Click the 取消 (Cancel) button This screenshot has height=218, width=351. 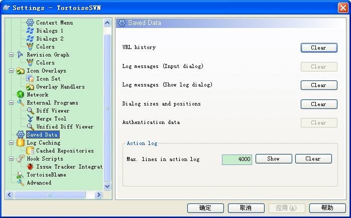pos(246,208)
